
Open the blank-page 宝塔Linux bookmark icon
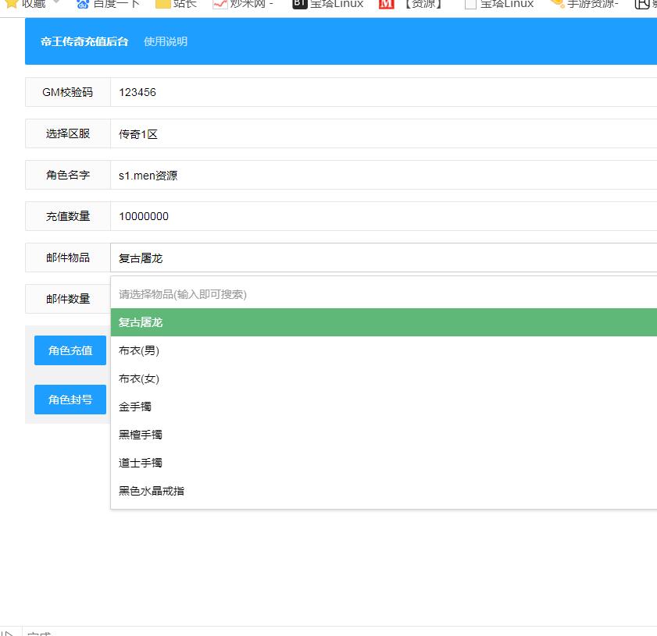pos(470,4)
